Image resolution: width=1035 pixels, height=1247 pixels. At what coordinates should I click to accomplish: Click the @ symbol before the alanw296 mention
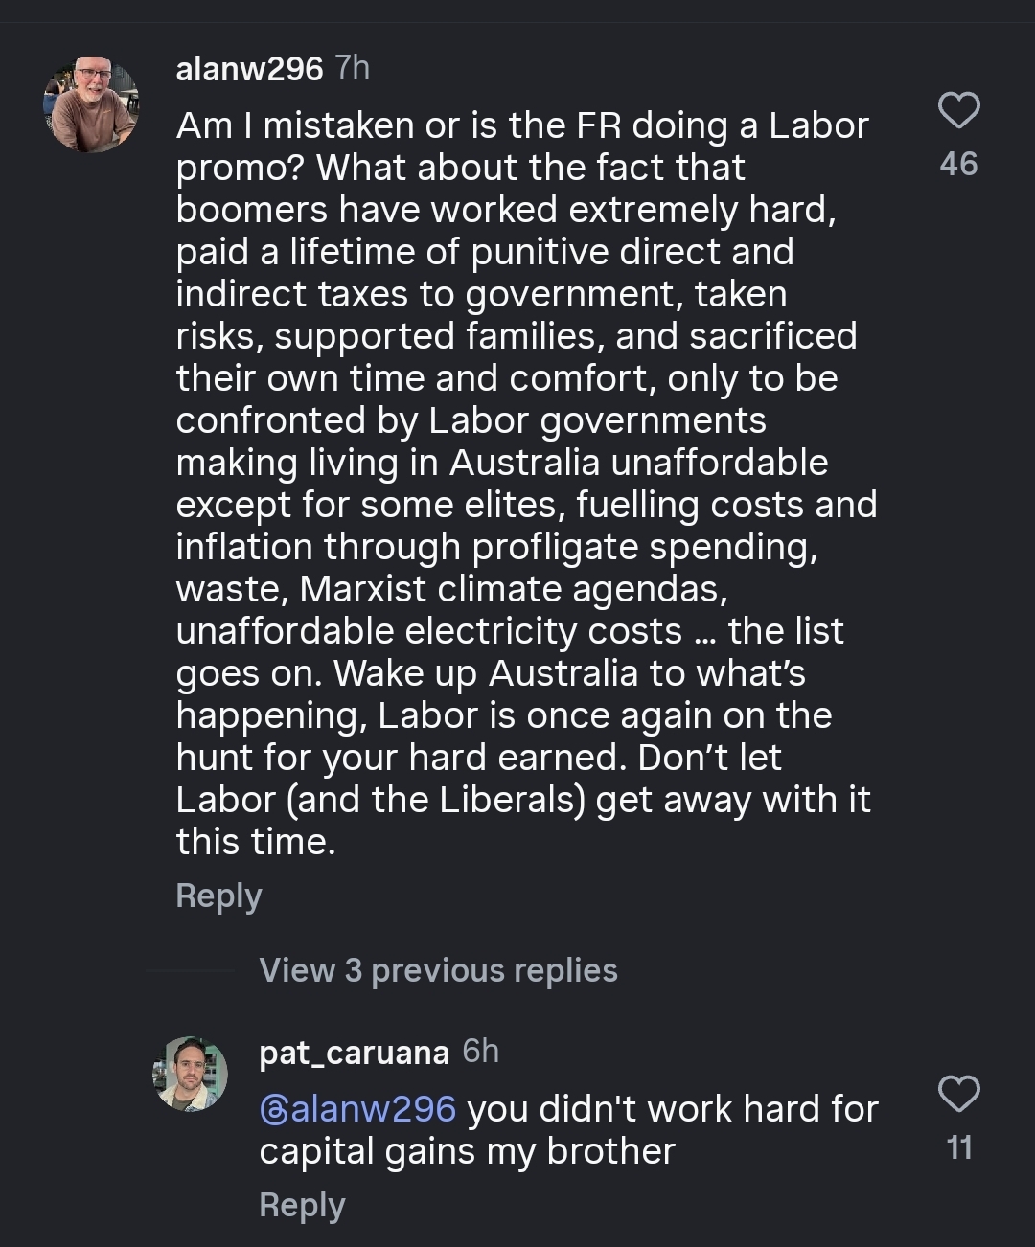pos(273,1109)
